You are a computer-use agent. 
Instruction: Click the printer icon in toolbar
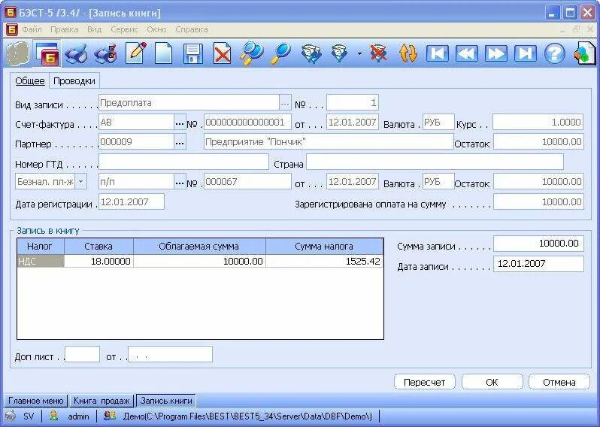[x=75, y=53]
